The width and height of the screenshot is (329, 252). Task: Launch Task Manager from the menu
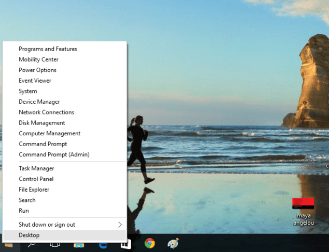pos(36,168)
